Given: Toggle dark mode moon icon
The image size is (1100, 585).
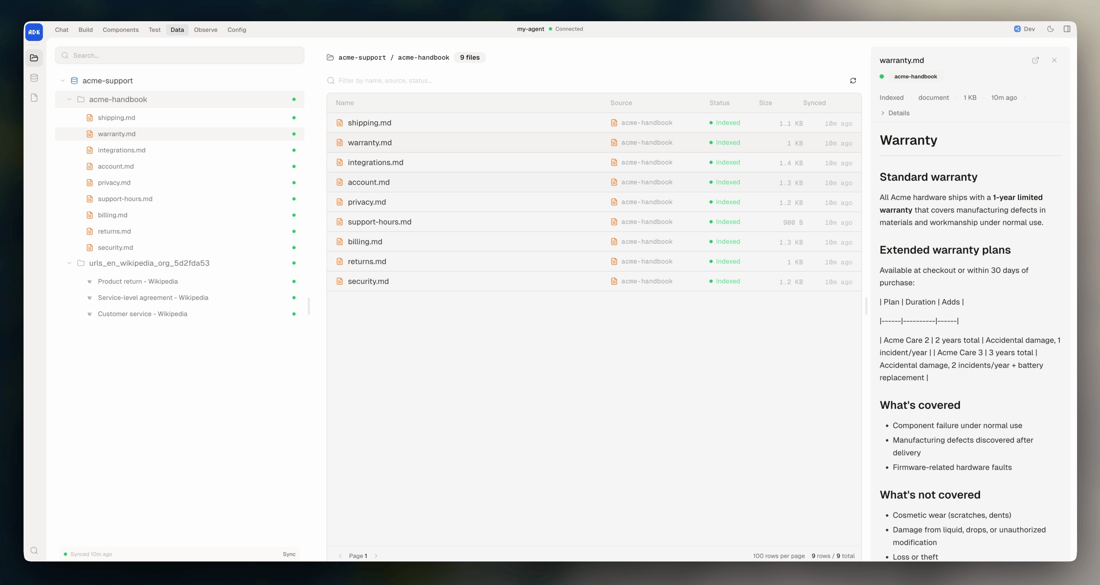Looking at the screenshot, I should (1050, 29).
